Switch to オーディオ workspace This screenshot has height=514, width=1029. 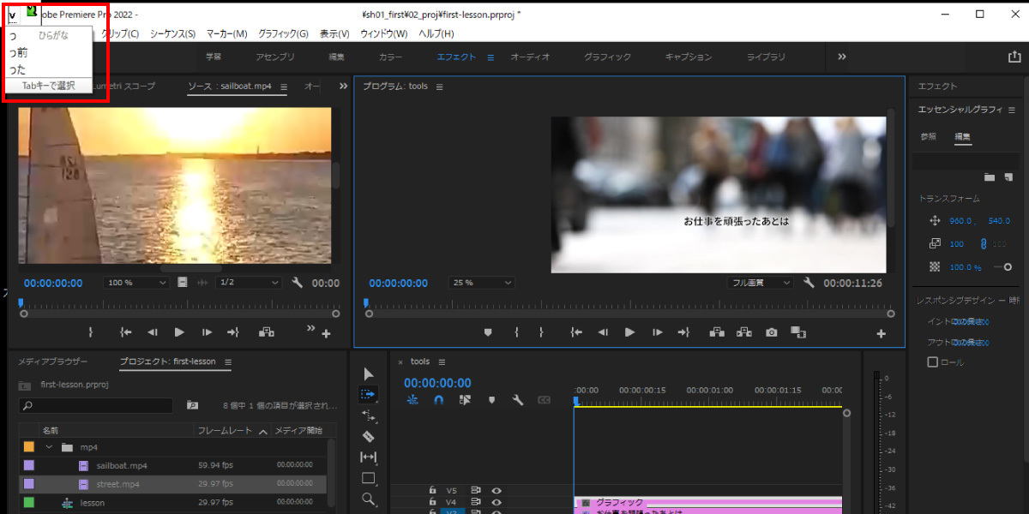(x=530, y=57)
